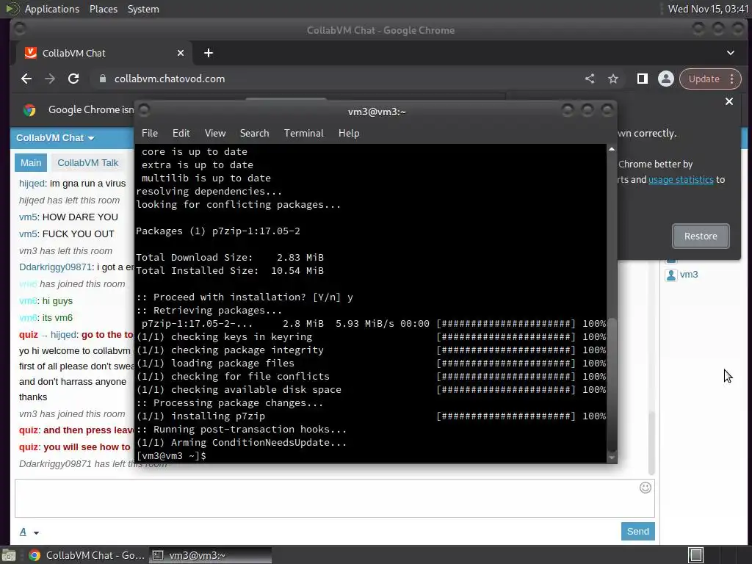Open Places menu in top panel
The height and width of the screenshot is (564, 752).
pos(104,9)
